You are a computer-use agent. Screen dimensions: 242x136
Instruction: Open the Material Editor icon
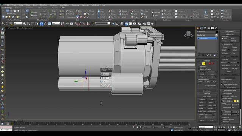[140, 24]
